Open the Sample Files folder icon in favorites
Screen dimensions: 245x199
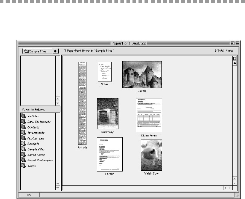pos(24,149)
